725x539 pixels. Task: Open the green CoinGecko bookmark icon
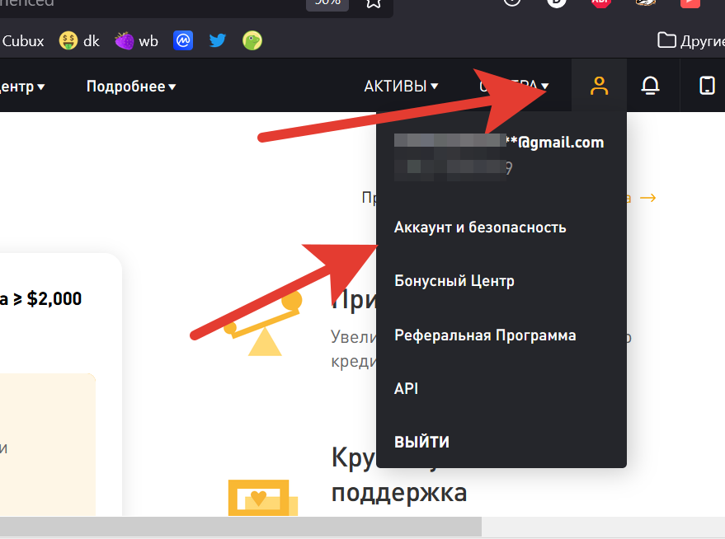(252, 41)
